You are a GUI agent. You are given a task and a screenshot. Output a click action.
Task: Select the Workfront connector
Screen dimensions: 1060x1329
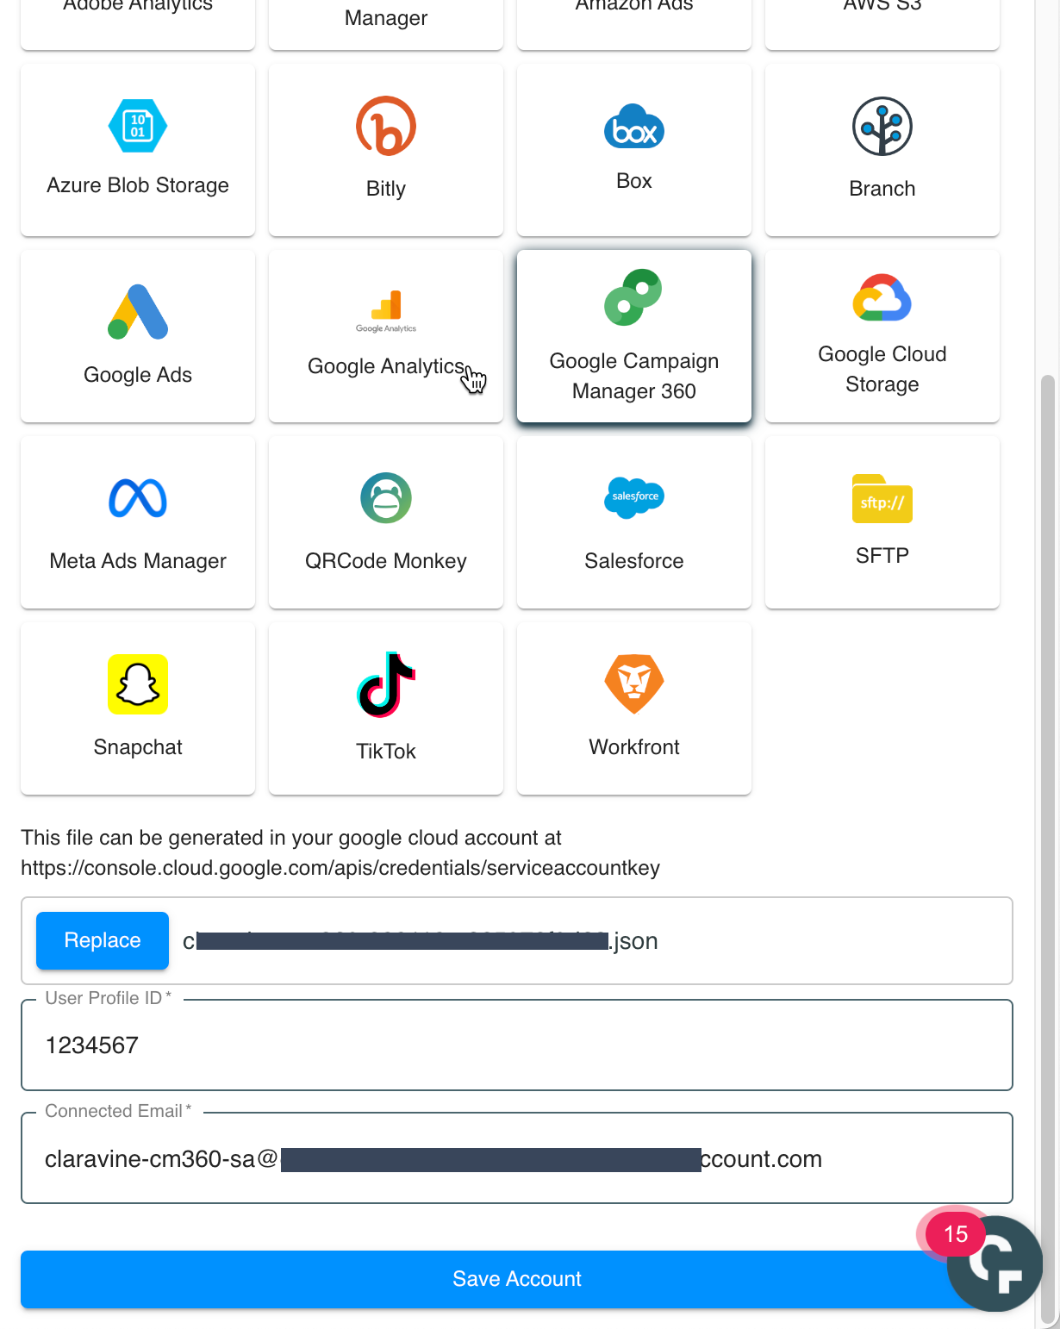633,708
